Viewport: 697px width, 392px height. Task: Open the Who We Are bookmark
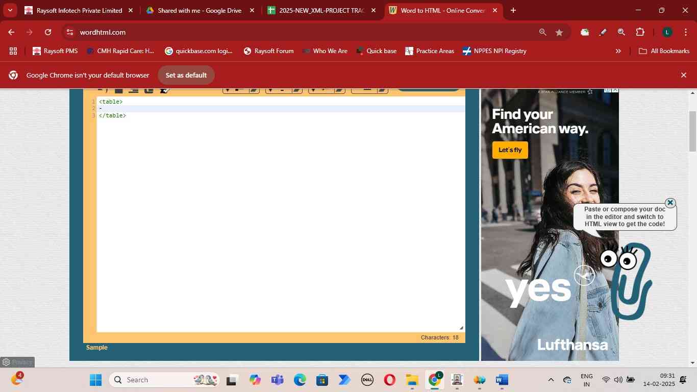tap(325, 51)
